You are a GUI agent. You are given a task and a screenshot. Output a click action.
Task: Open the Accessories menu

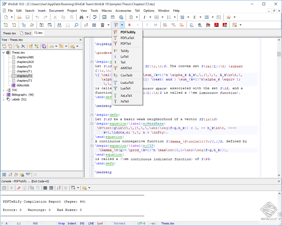123,11
